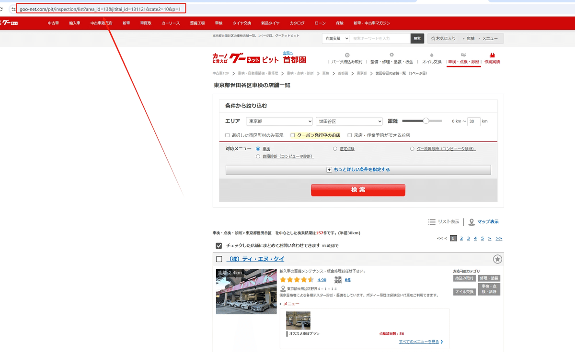Select the 法定点検 radio button
575x352 pixels.
tap(335, 149)
